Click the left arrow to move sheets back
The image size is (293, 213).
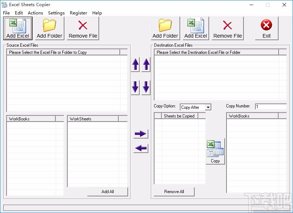pyautogui.click(x=141, y=149)
